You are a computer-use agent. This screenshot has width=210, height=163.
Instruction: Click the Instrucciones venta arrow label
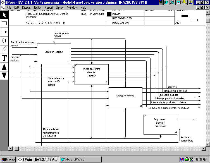[x=62, y=35]
